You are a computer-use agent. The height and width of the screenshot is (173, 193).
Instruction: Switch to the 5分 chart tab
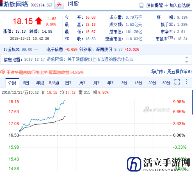pyautogui.click(x=124, y=83)
